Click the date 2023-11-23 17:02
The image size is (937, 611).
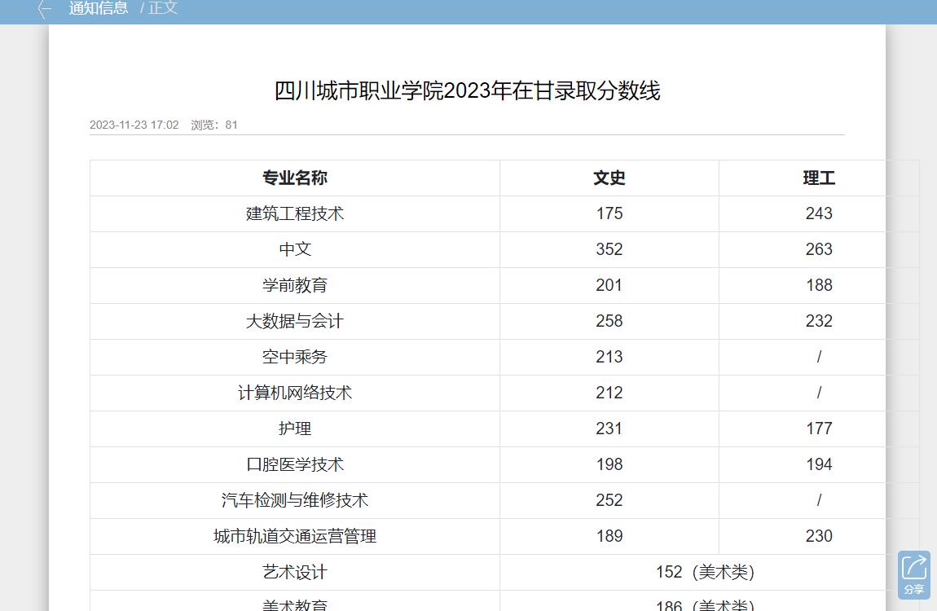click(x=134, y=125)
